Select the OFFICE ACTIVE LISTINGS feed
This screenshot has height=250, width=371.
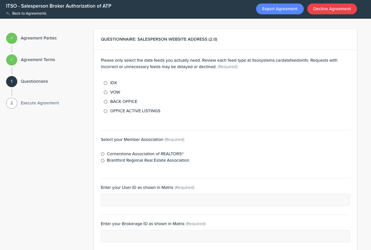pos(106,111)
